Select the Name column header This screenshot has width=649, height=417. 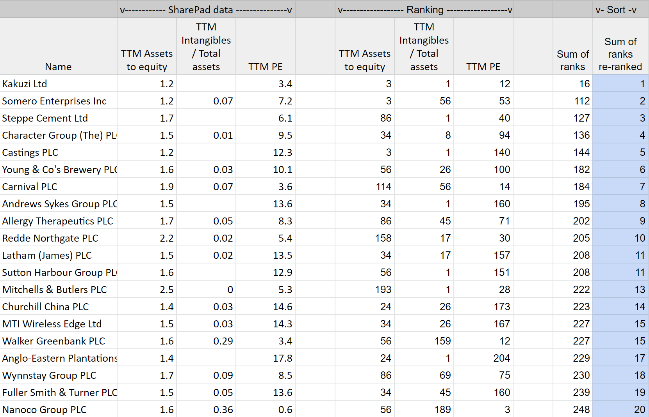pos(59,46)
